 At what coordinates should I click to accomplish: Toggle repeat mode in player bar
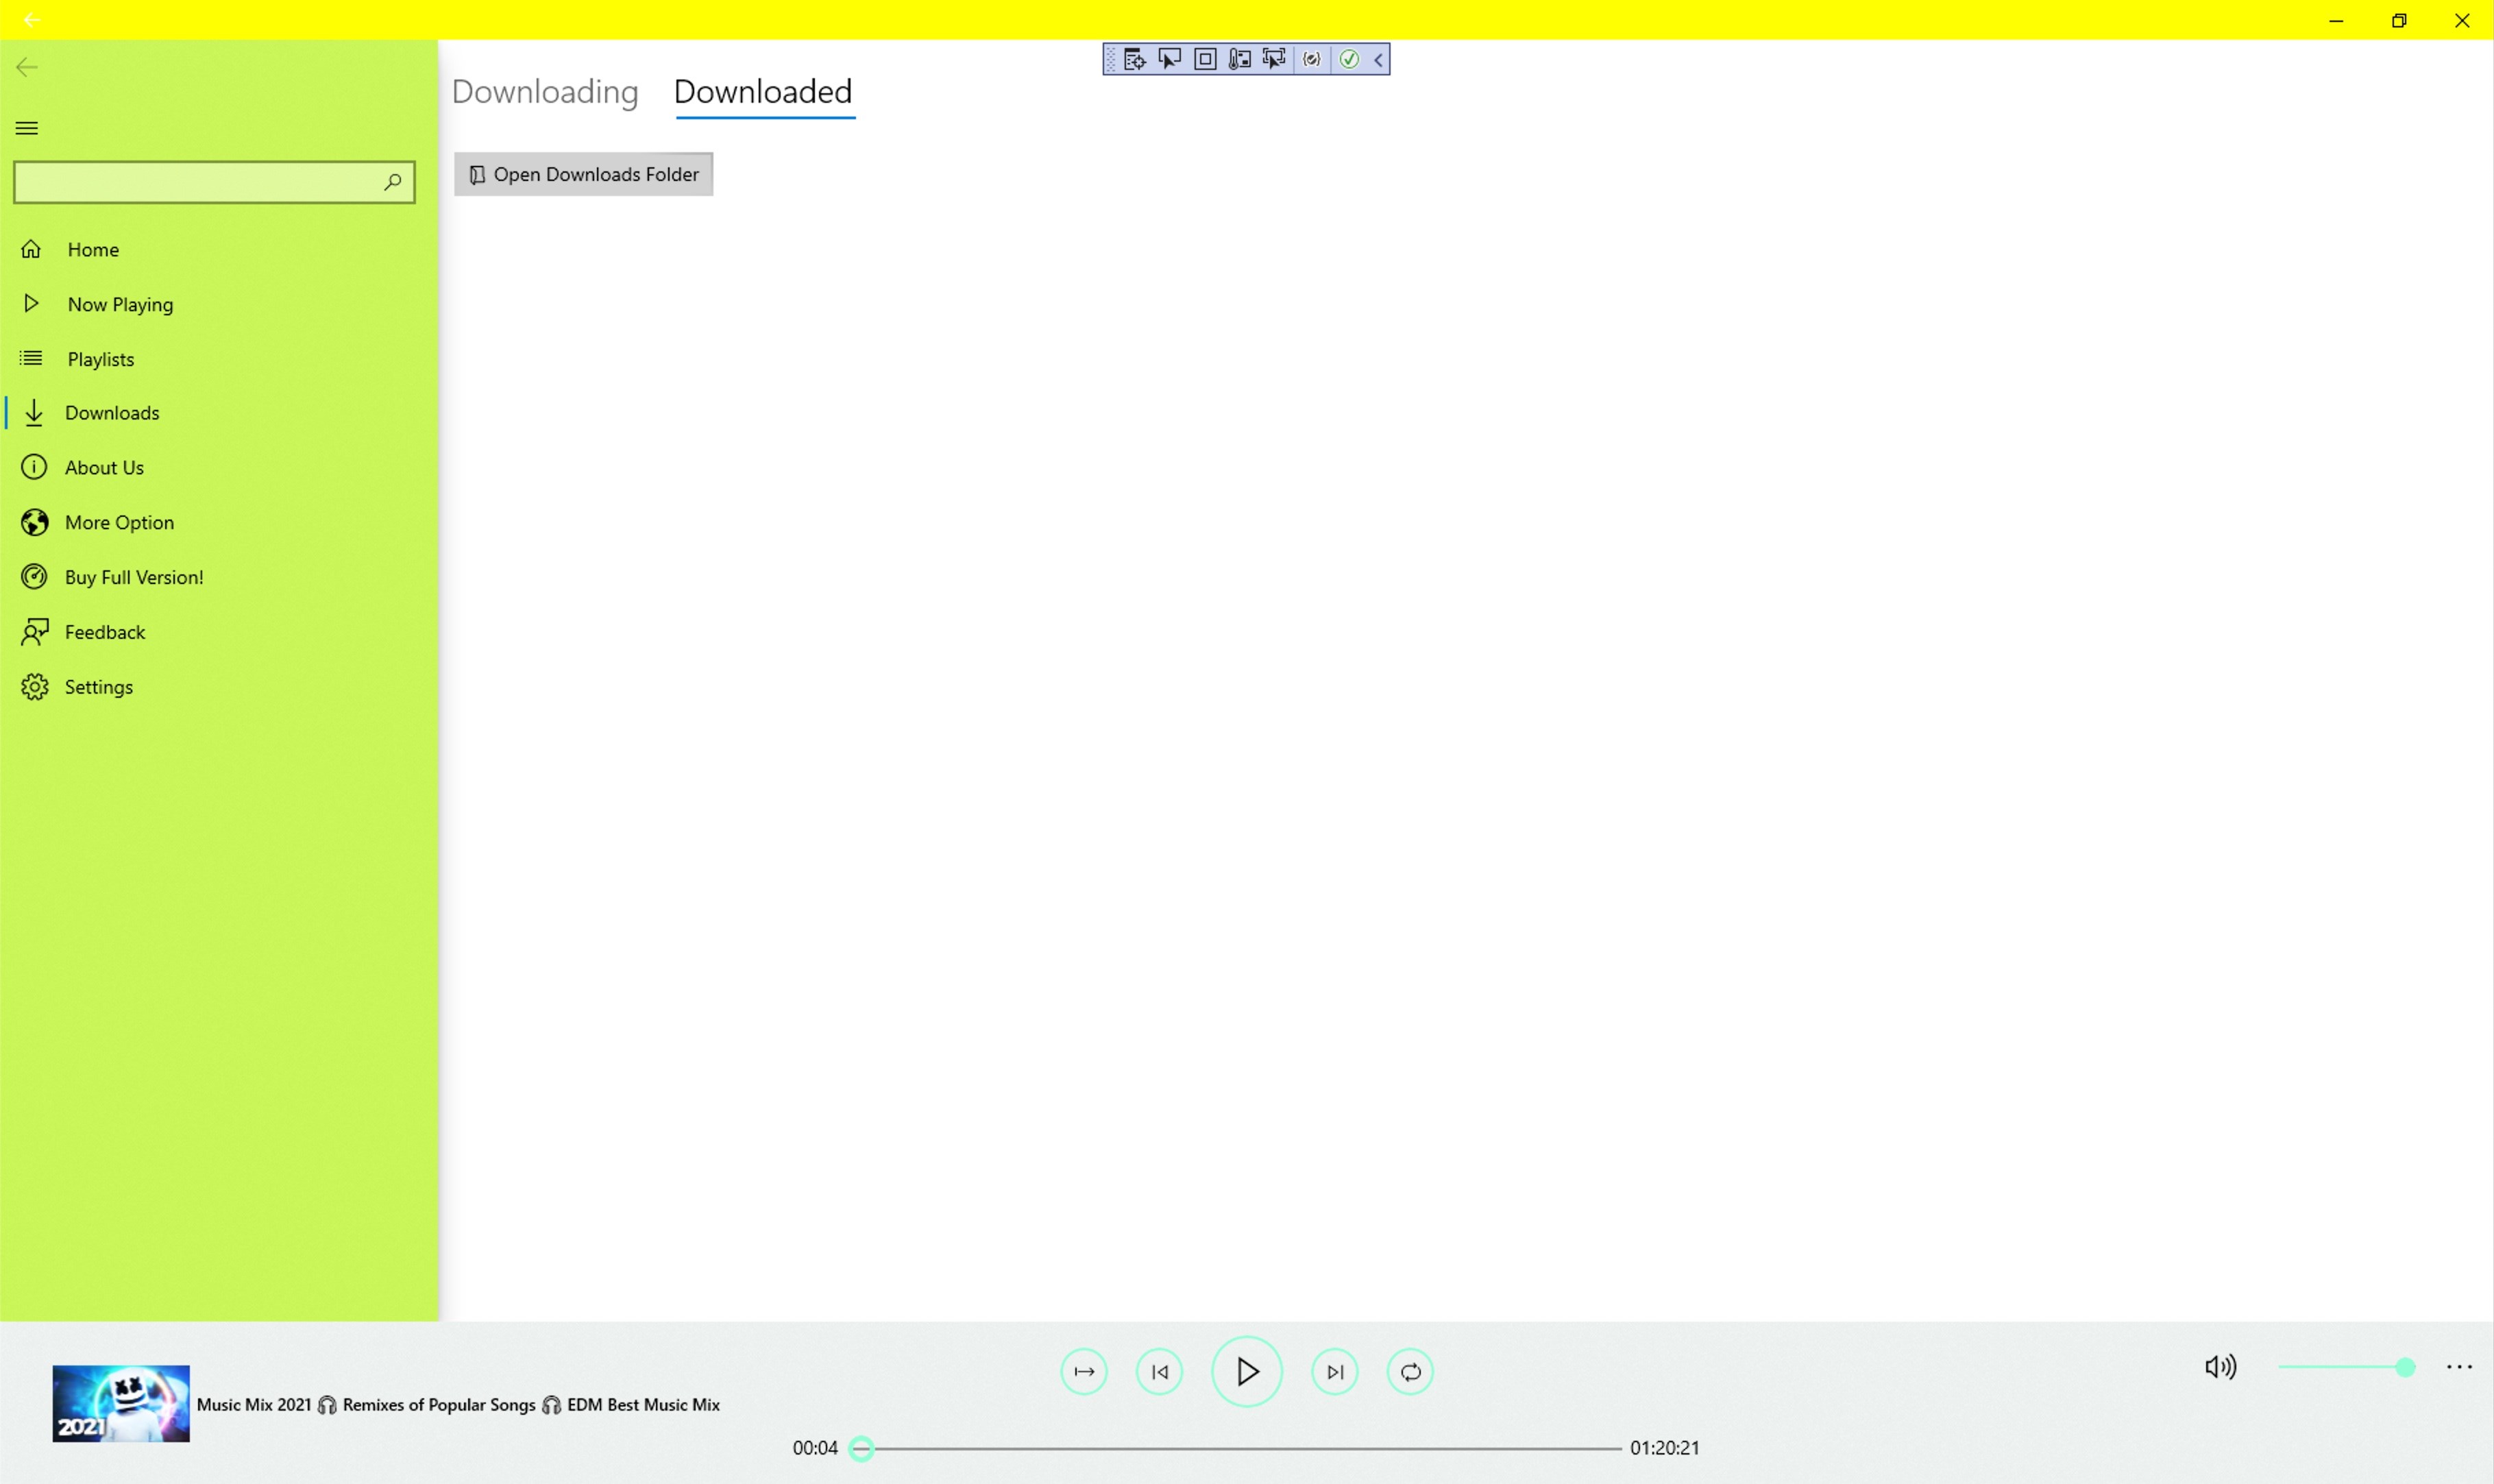(x=1410, y=1371)
